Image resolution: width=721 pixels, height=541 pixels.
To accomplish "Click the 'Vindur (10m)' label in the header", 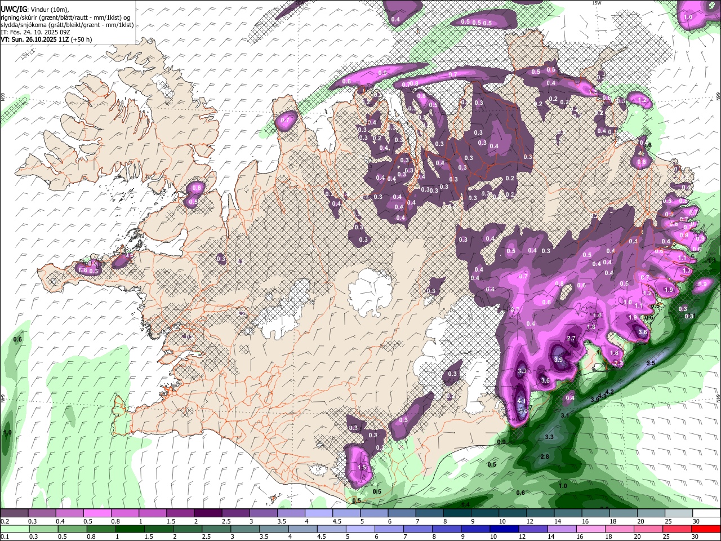I will [x=48, y=9].
